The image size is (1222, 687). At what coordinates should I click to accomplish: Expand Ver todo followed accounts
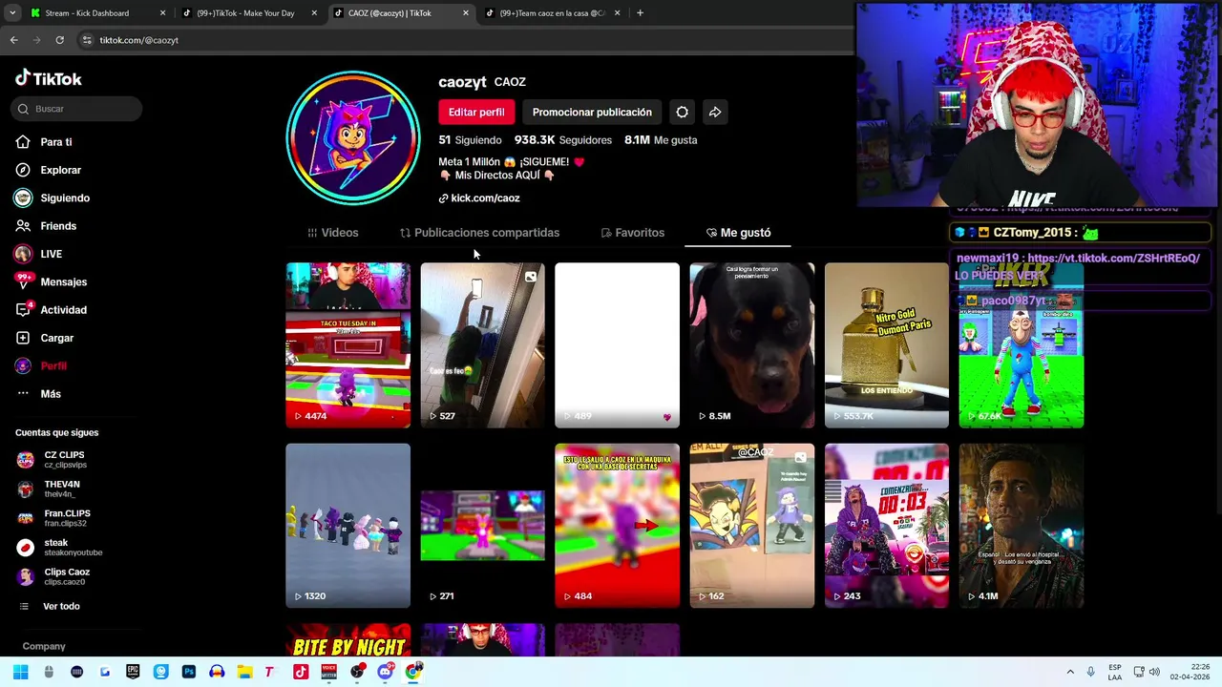tap(50, 607)
